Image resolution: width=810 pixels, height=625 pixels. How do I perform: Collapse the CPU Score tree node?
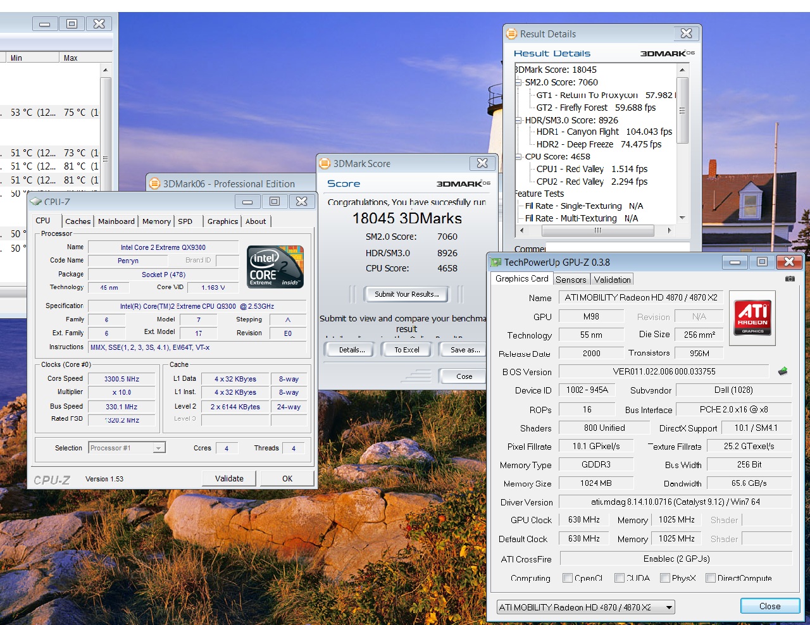[519, 156]
